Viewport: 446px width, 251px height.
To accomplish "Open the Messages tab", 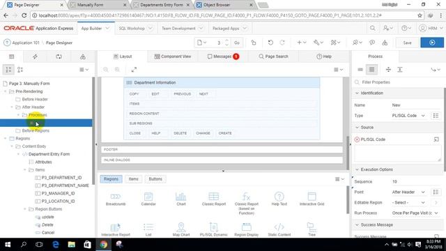I will pos(223,56).
